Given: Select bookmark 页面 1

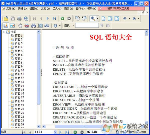Looking at the screenshot, I should click(18, 36).
